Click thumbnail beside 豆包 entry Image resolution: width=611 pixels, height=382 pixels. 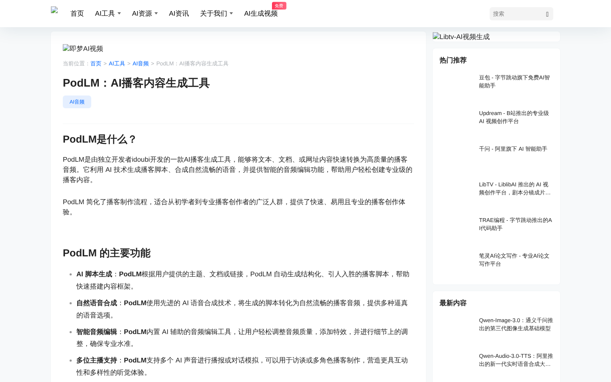pos(457,86)
